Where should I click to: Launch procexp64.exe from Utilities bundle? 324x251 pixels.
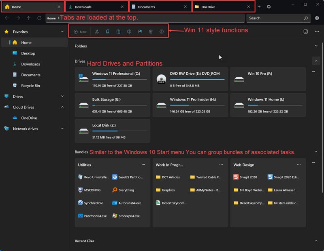tap(126, 216)
